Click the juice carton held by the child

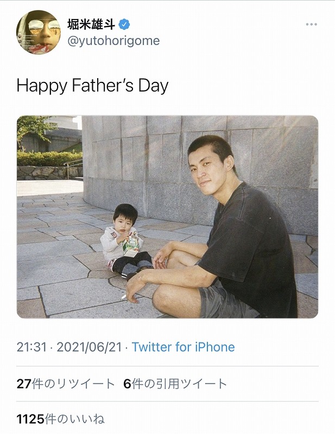131,247
